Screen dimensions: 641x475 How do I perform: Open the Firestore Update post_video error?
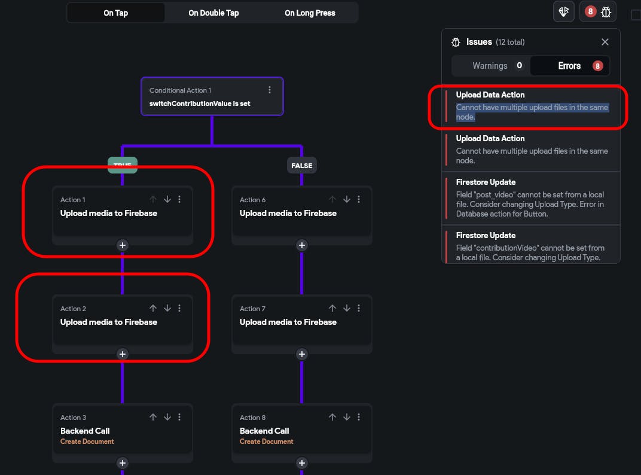pos(531,198)
